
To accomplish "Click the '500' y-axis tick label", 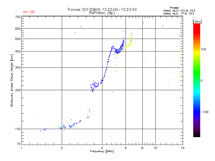I will point(18,39).
